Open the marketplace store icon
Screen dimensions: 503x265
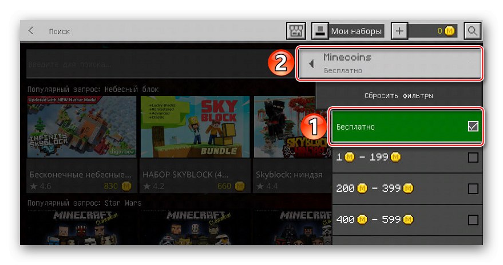click(296, 31)
